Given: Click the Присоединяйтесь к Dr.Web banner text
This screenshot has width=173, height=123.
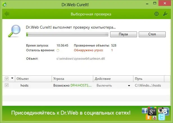Looking at the screenshot, I should (x=71, y=113).
